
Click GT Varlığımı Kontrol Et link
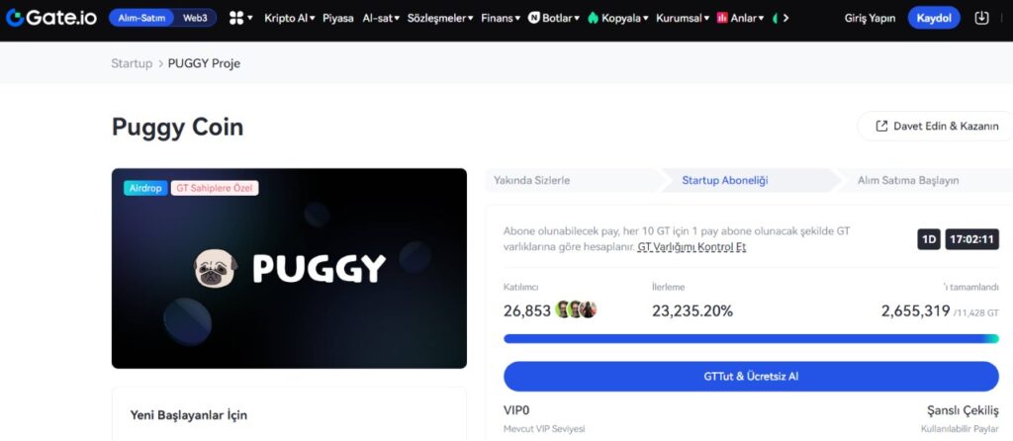(x=691, y=247)
